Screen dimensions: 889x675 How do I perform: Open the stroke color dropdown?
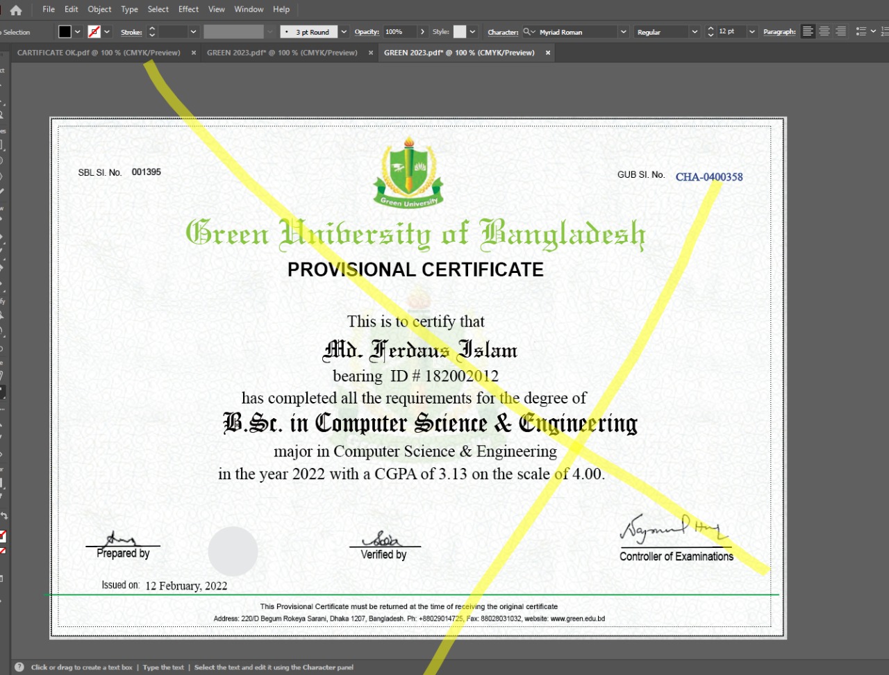pos(107,32)
